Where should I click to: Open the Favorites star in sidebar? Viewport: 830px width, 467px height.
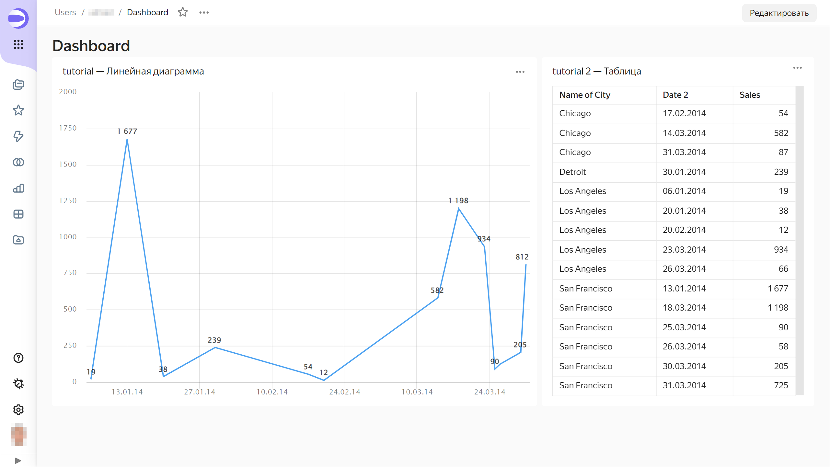coord(18,110)
